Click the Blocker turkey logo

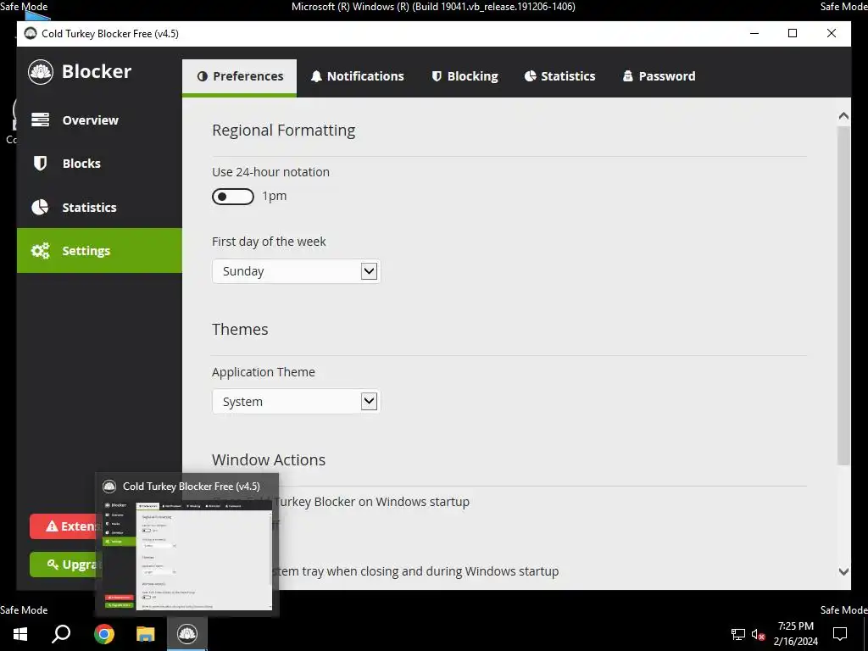pos(41,71)
